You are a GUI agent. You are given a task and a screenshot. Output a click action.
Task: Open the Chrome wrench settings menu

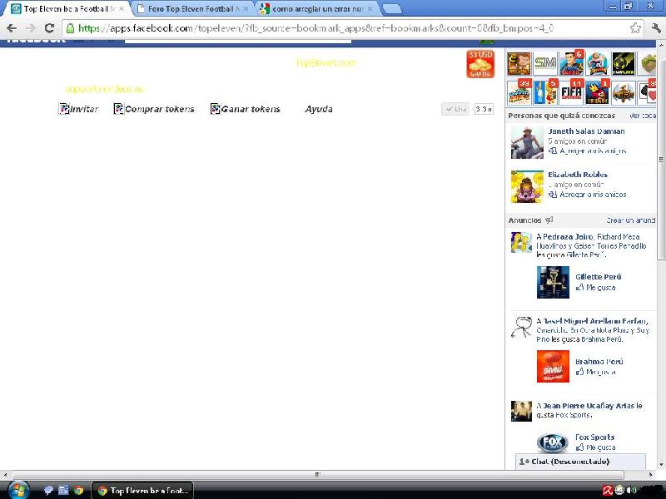pyautogui.click(x=655, y=27)
